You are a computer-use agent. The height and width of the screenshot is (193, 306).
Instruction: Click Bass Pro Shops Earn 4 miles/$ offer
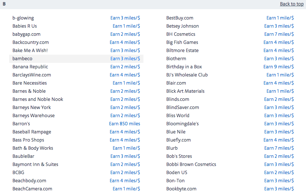pos(125,140)
